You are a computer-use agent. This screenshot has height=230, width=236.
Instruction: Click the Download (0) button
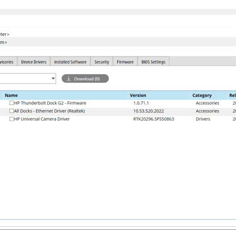(x=85, y=79)
